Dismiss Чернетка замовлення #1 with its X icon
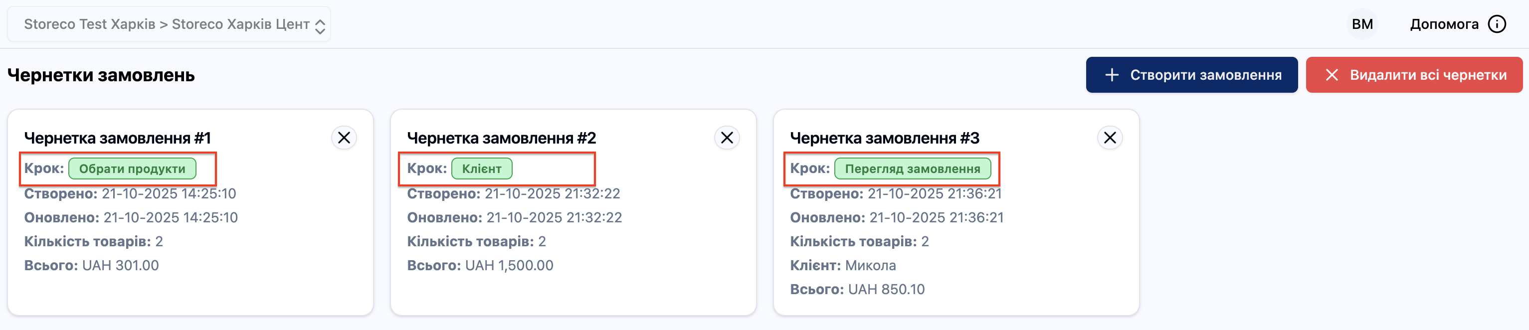Viewport: 1529px width, 330px height. pyautogui.click(x=344, y=137)
